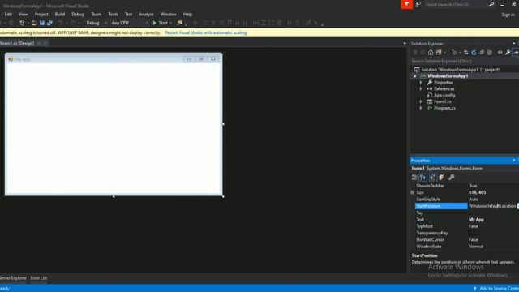Toggle Show All Files in Solution Explorer
This screenshot has height=292, width=519.
click(x=490, y=52)
